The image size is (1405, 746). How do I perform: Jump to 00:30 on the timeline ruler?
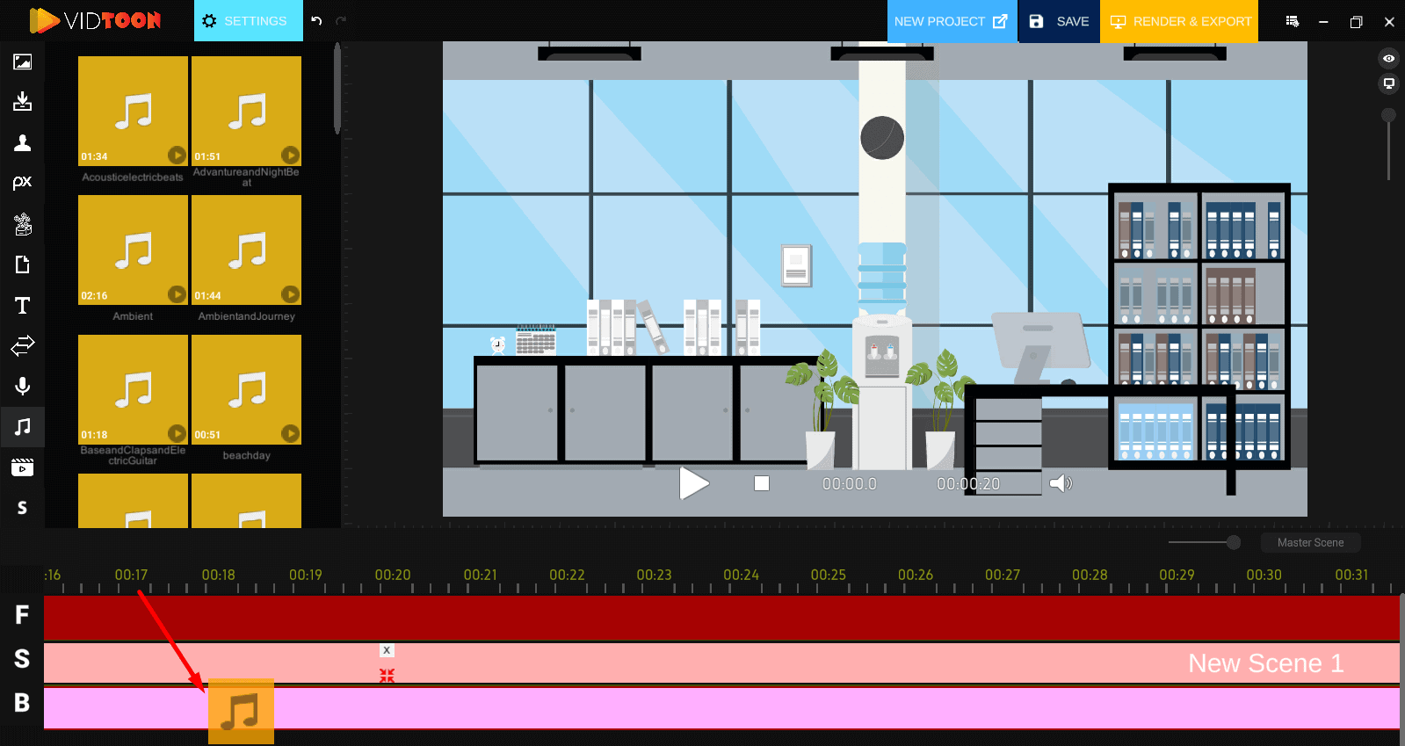tap(1264, 576)
